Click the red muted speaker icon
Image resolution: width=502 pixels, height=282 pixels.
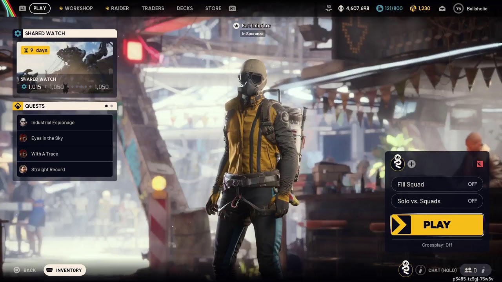click(480, 164)
